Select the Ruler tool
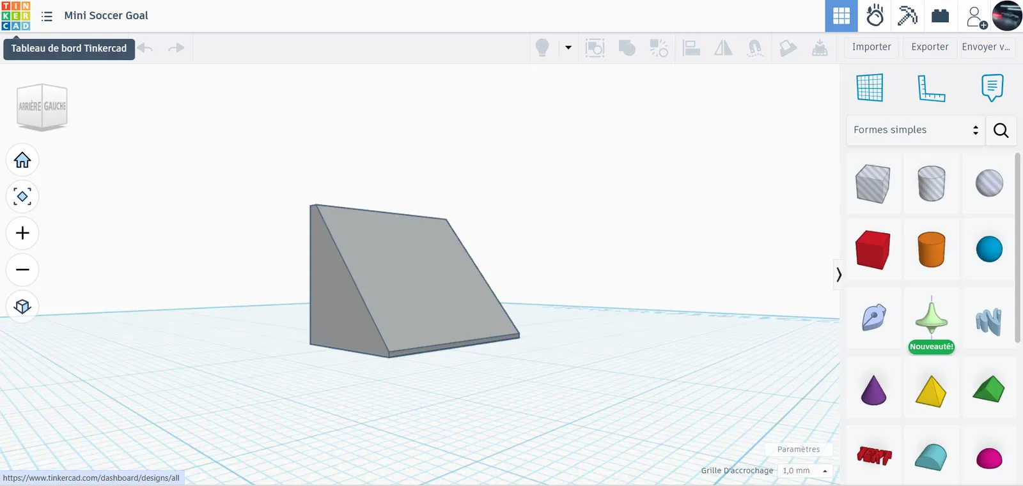The width and height of the screenshot is (1023, 486). pos(931,88)
